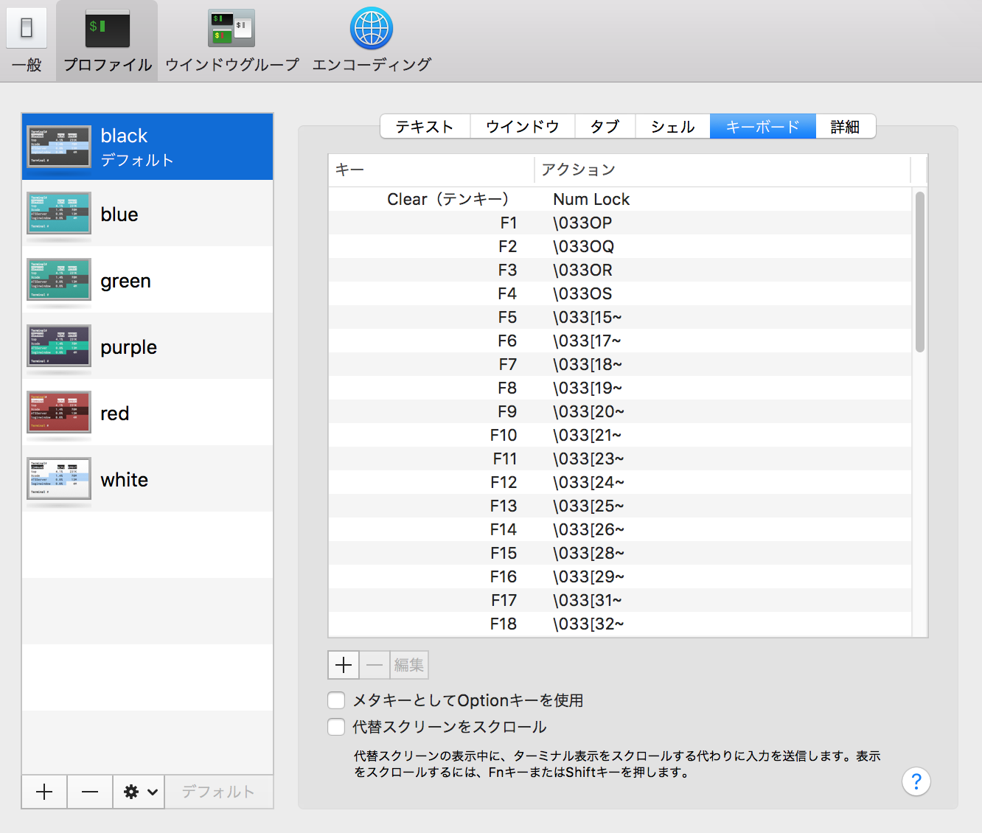Select the F1 key row
Viewport: 982px width, 833px height.
(620, 223)
